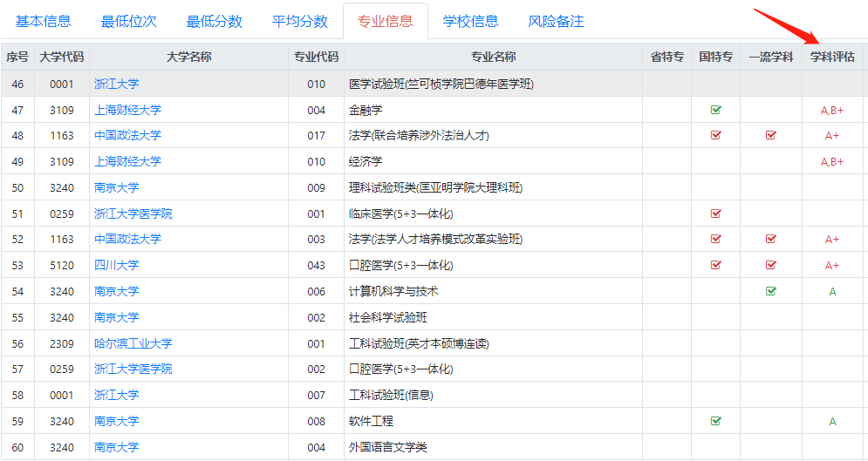Viewport: 868px width, 461px height.
Task: Open 中国政法大学 link in row 52
Action: [127, 239]
